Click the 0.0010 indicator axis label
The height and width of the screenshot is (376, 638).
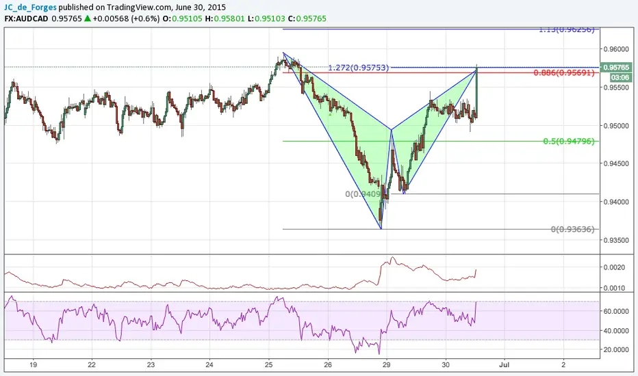tap(613, 288)
